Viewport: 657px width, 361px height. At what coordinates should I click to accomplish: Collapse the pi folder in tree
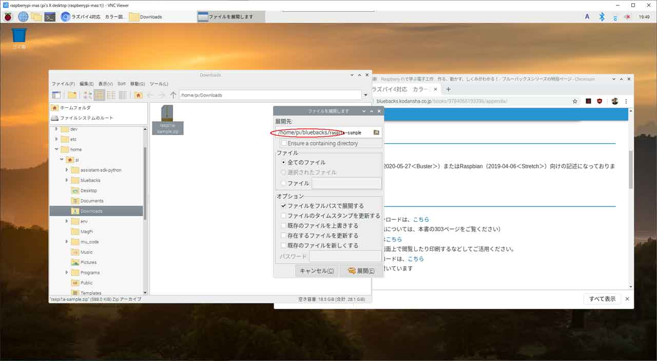(x=62, y=160)
